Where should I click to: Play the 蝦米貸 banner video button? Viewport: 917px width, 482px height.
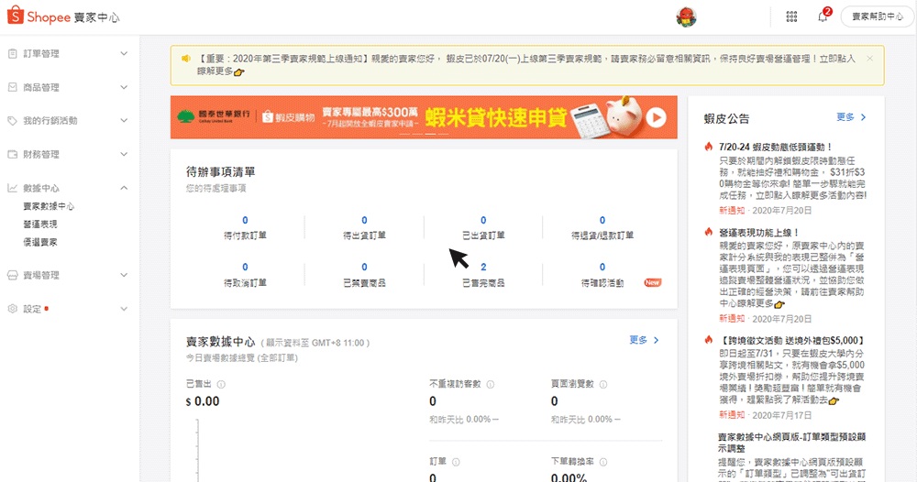click(657, 117)
